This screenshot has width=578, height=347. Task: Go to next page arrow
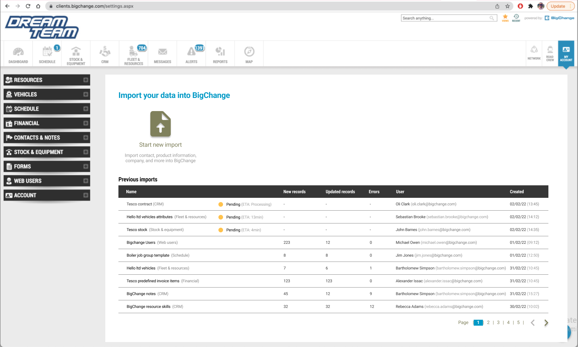tap(546, 323)
